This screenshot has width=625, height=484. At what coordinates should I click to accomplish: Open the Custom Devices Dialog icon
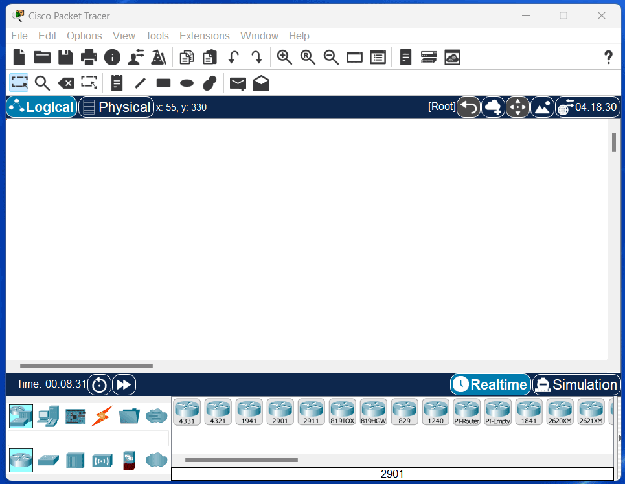(x=378, y=58)
